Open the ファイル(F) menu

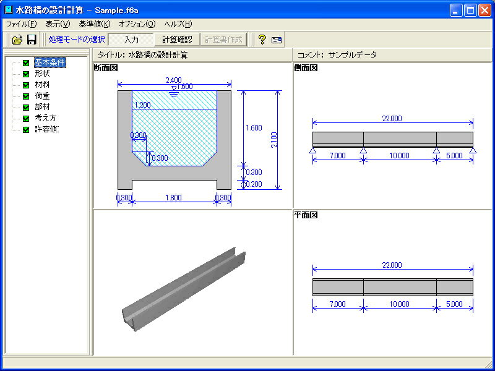21,24
